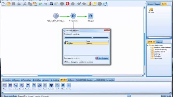Switch to the Models manager tab

(x=164, y=4)
